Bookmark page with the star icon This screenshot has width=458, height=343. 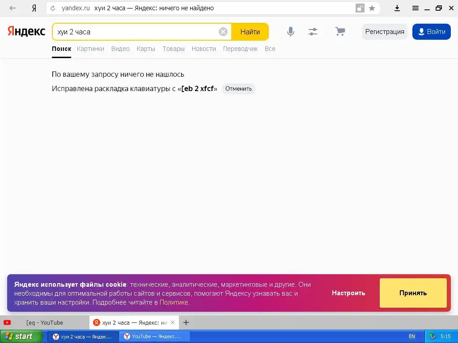pyautogui.click(x=372, y=8)
